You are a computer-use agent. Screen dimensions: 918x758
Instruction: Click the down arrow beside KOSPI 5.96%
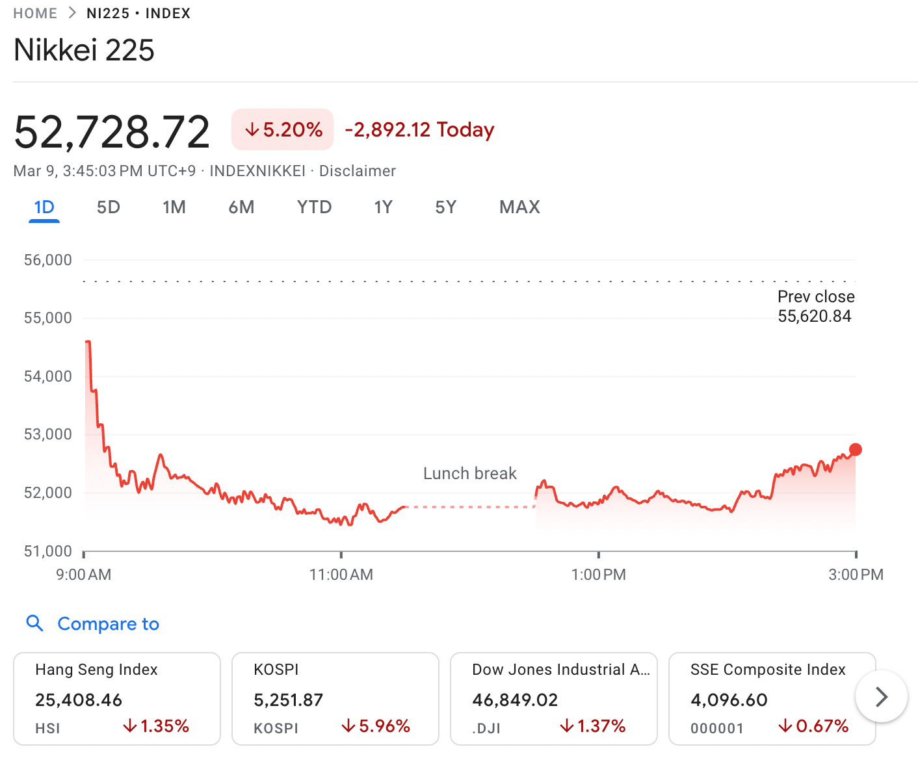pyautogui.click(x=348, y=726)
